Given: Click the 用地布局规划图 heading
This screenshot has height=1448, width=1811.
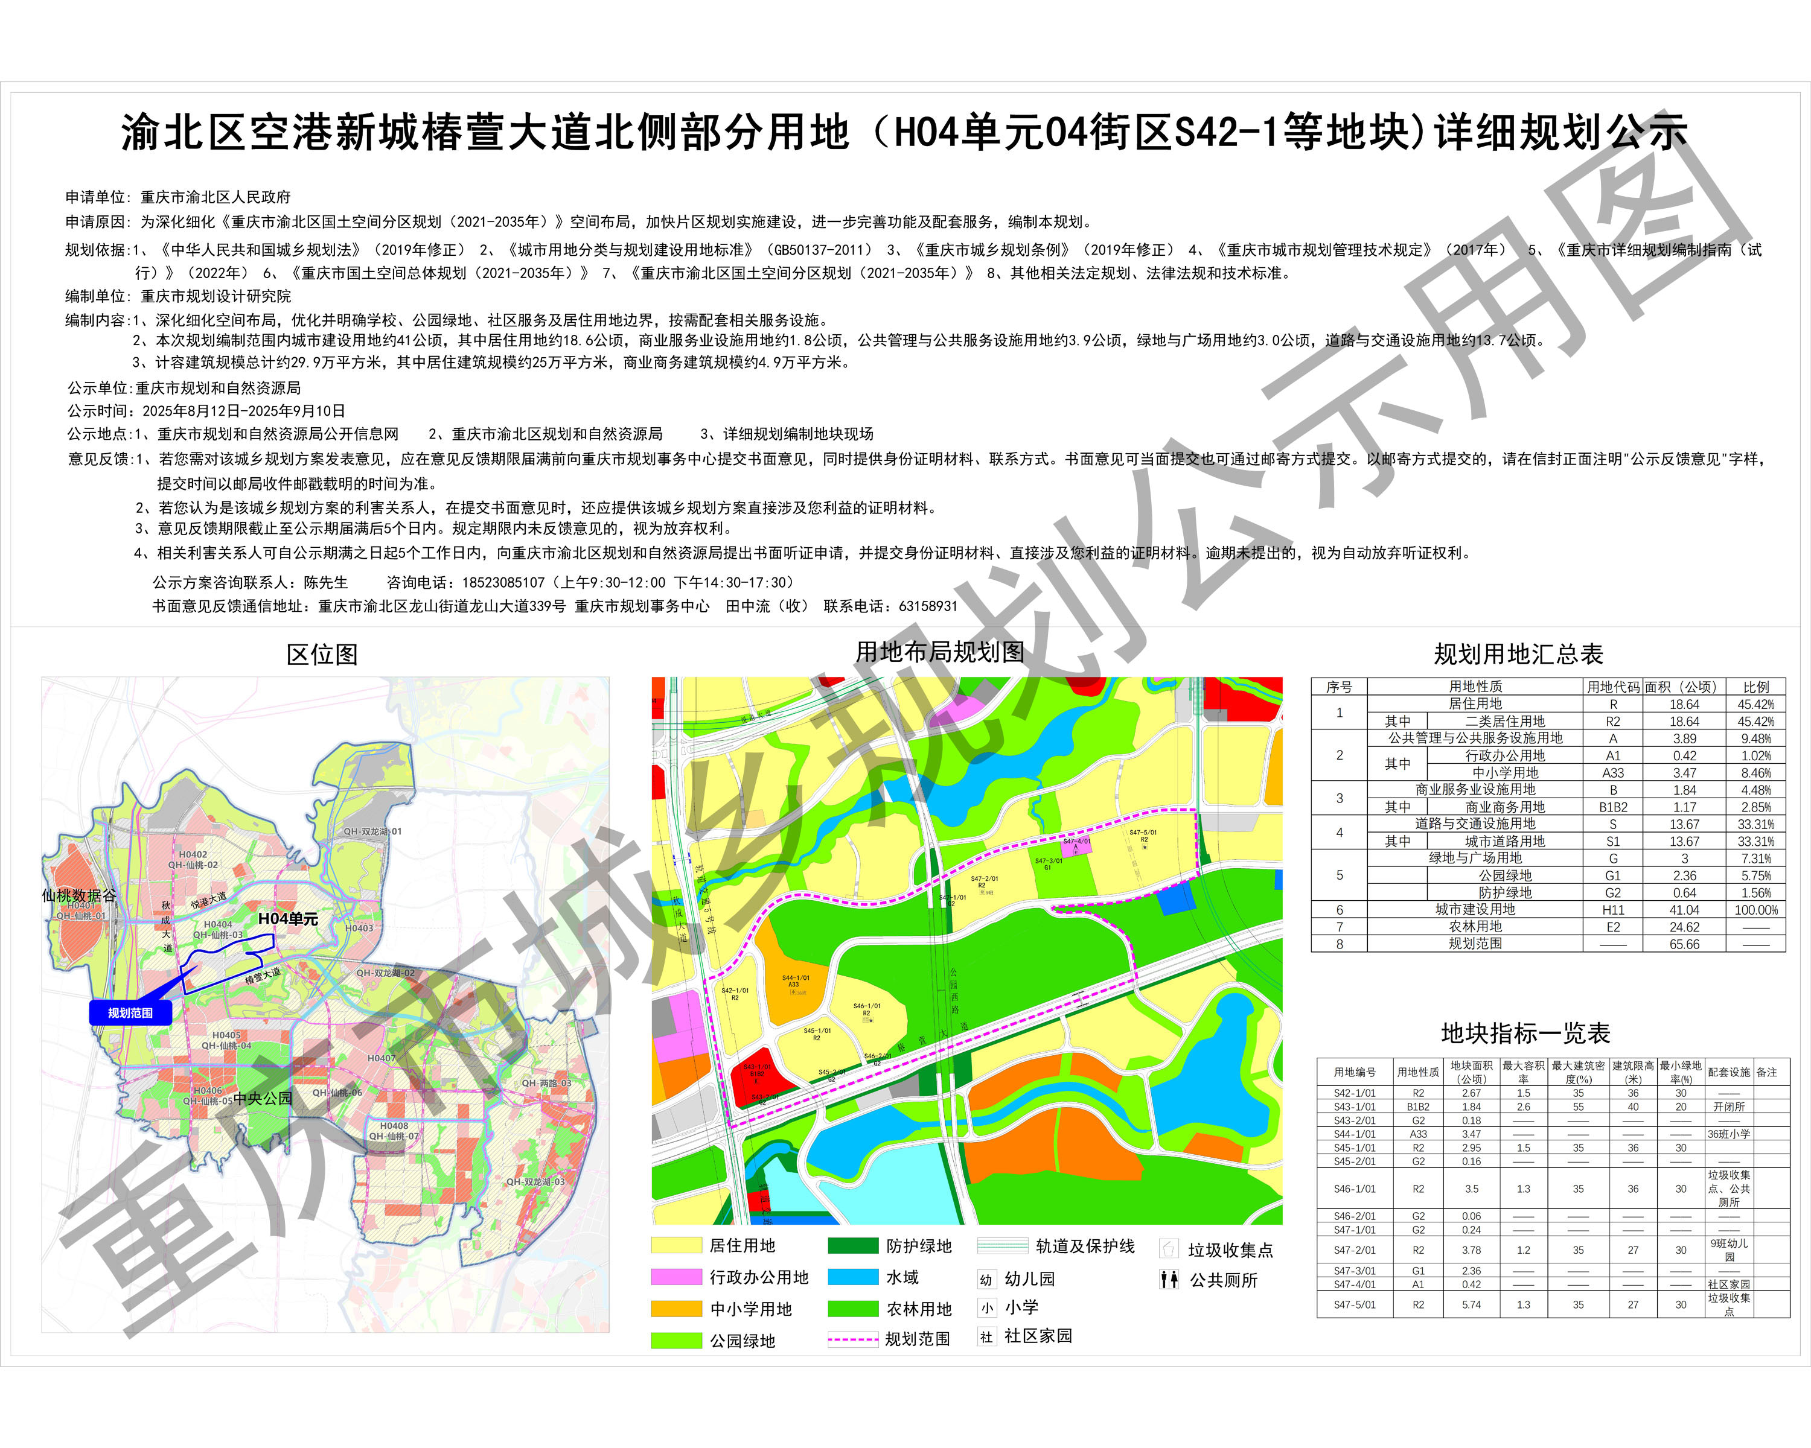Looking at the screenshot, I should (939, 652).
